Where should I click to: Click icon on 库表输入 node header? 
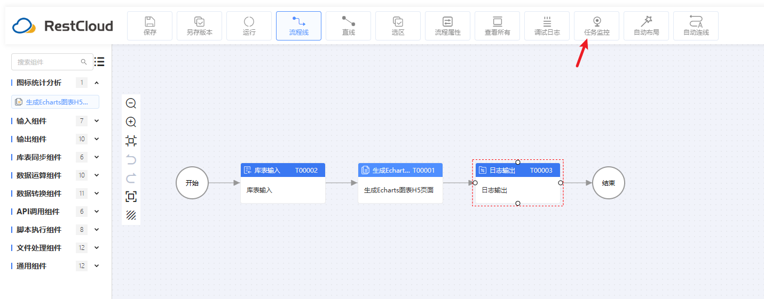click(x=248, y=170)
